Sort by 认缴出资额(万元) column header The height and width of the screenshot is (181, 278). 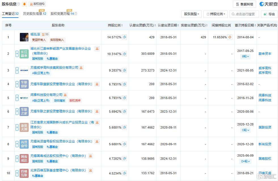[142, 25]
